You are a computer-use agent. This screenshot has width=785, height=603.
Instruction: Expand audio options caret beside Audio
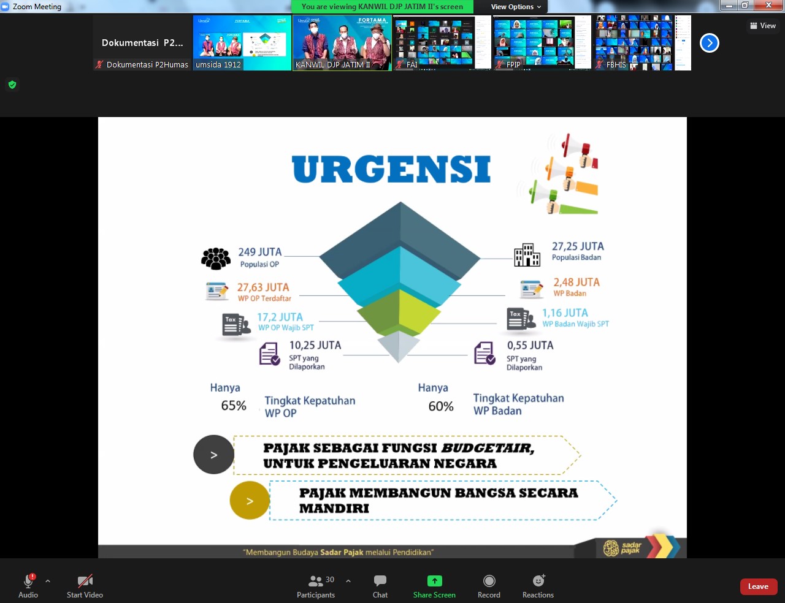(x=48, y=581)
